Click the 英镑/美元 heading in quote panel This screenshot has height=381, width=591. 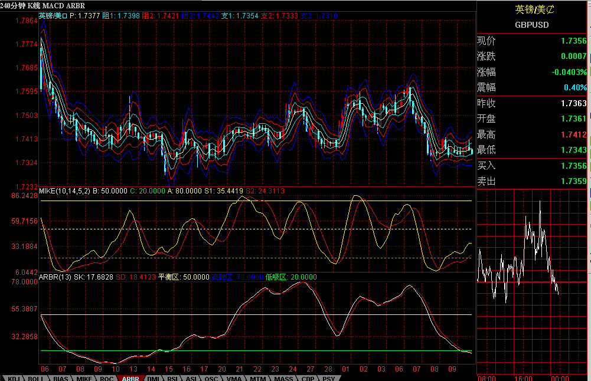pos(534,9)
